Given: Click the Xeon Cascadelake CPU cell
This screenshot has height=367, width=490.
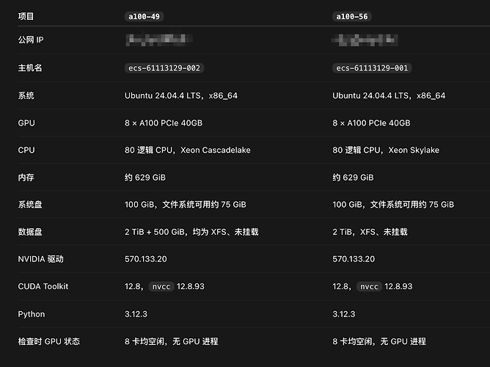Looking at the screenshot, I should (x=188, y=150).
